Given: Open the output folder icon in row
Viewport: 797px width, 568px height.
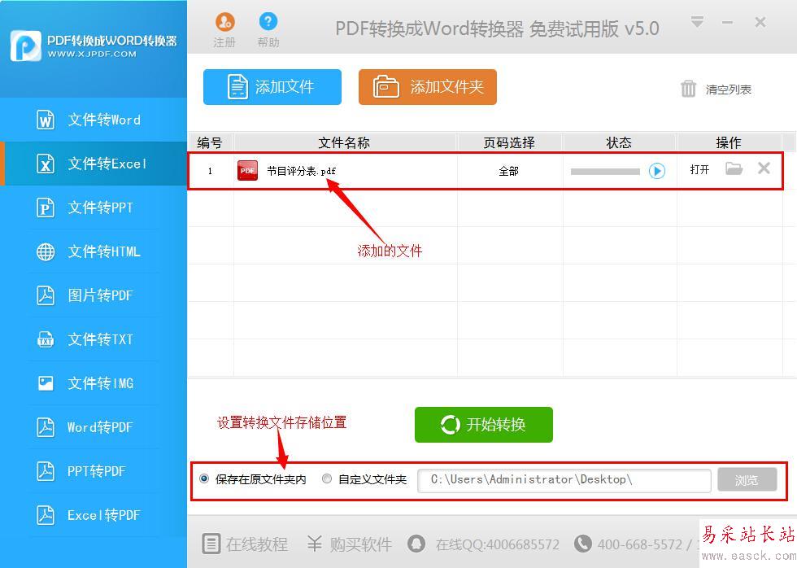Looking at the screenshot, I should pyautogui.click(x=734, y=168).
